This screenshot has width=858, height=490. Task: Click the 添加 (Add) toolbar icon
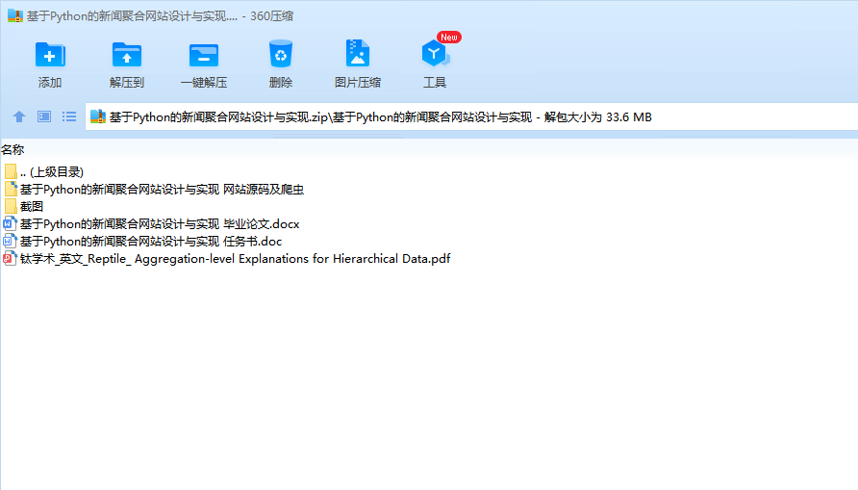[x=50, y=55]
